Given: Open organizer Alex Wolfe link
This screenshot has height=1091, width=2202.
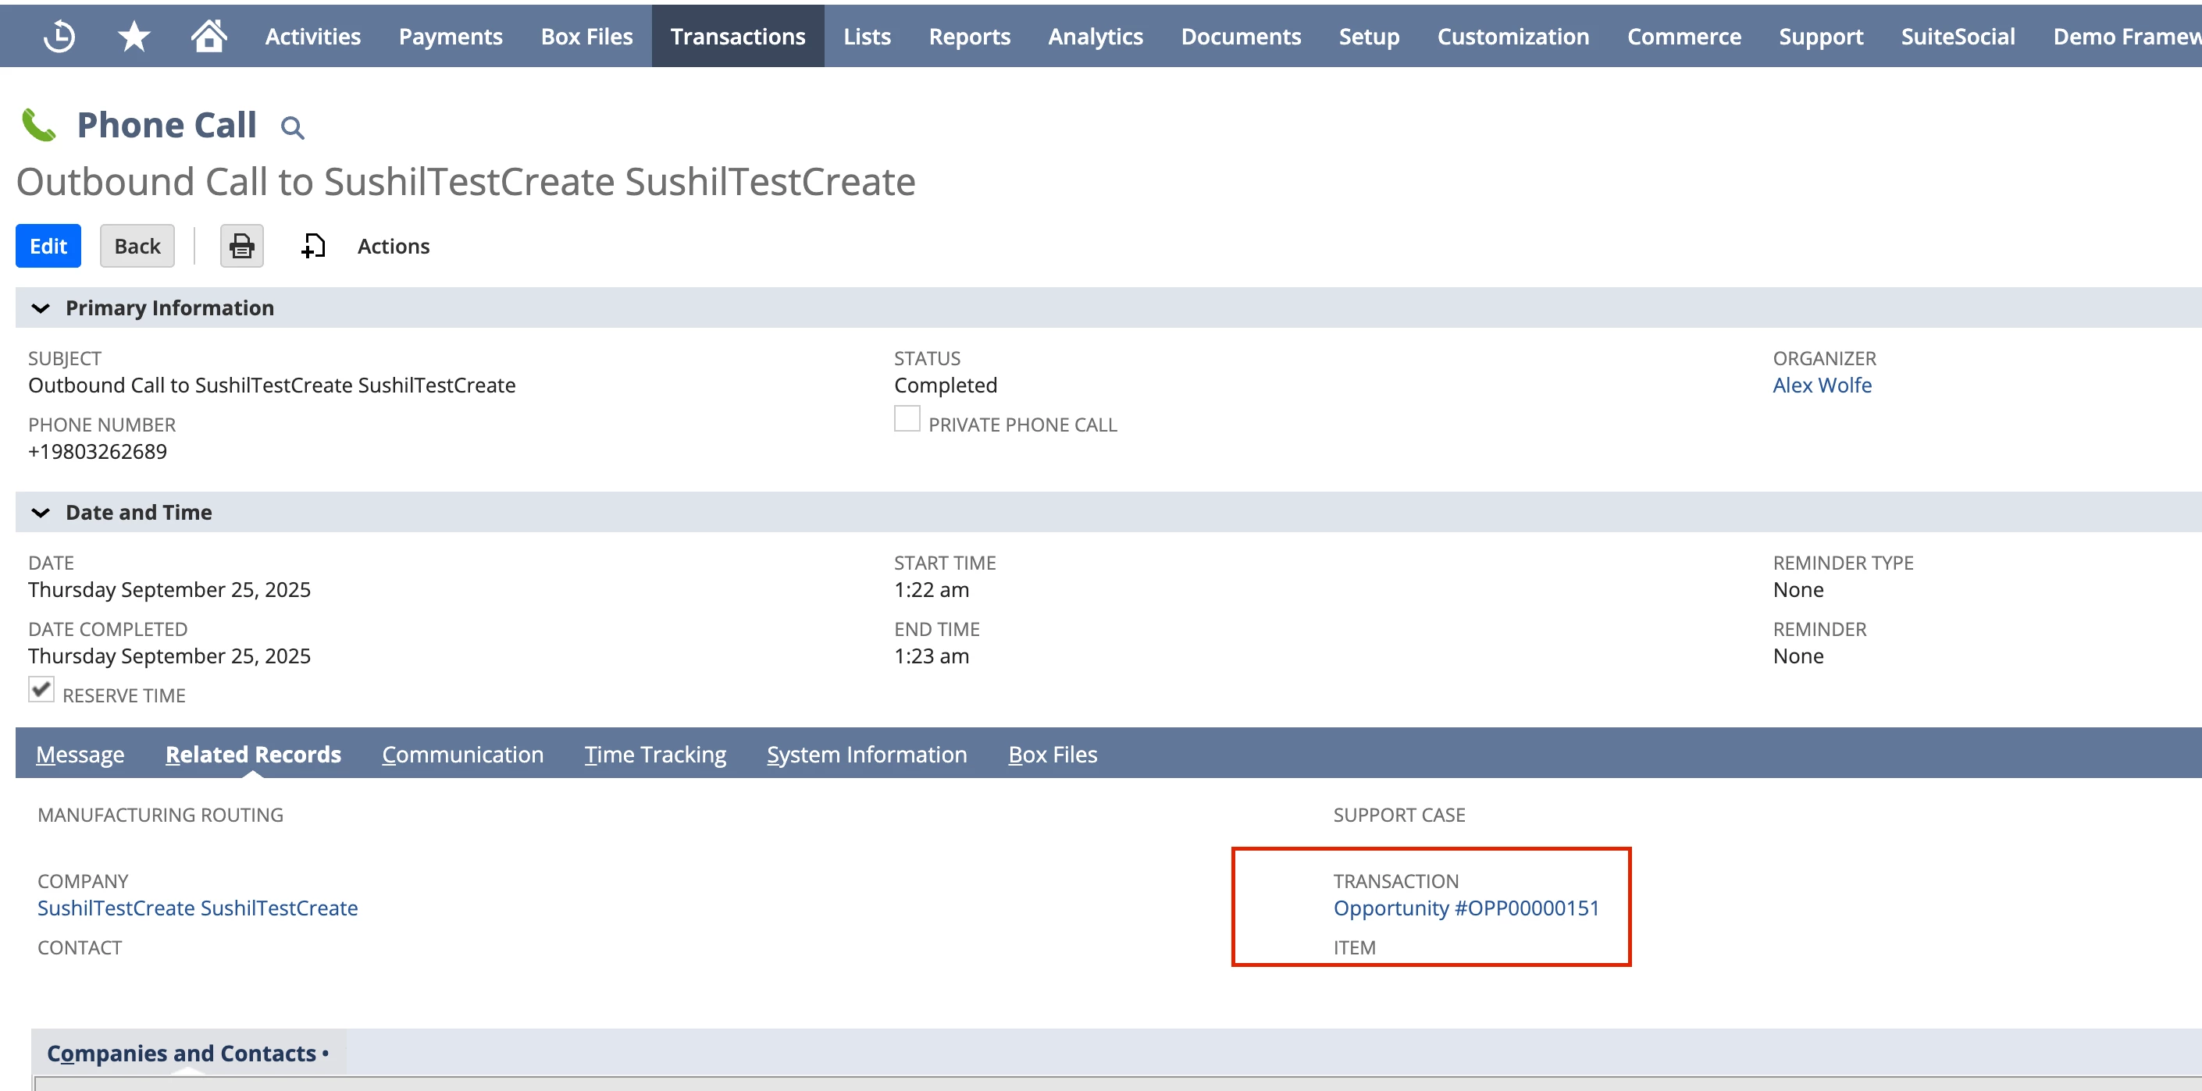Looking at the screenshot, I should pos(1822,386).
